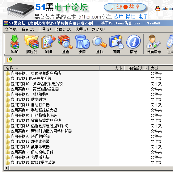Open the 向导 (Wizard) tool
The image size is (173, 172).
coord(116,44)
